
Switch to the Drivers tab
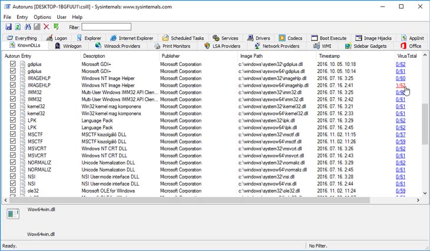coord(259,38)
